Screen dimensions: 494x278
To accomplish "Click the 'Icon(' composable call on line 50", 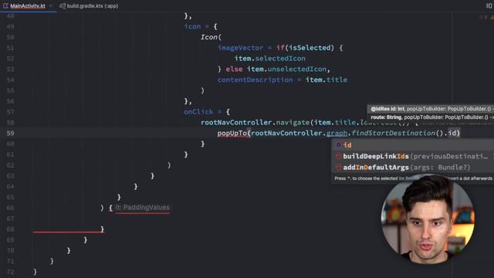I will pyautogui.click(x=211, y=37).
